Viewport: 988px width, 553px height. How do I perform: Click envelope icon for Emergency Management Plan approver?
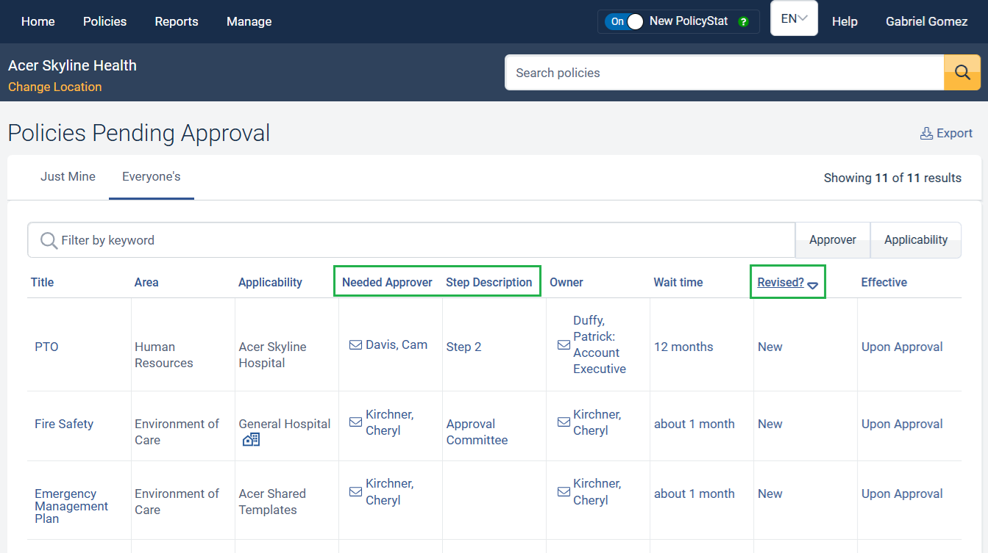(355, 492)
